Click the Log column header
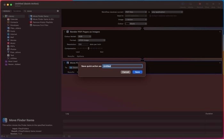This screenshot has width=224, height=139. pos(67,114)
